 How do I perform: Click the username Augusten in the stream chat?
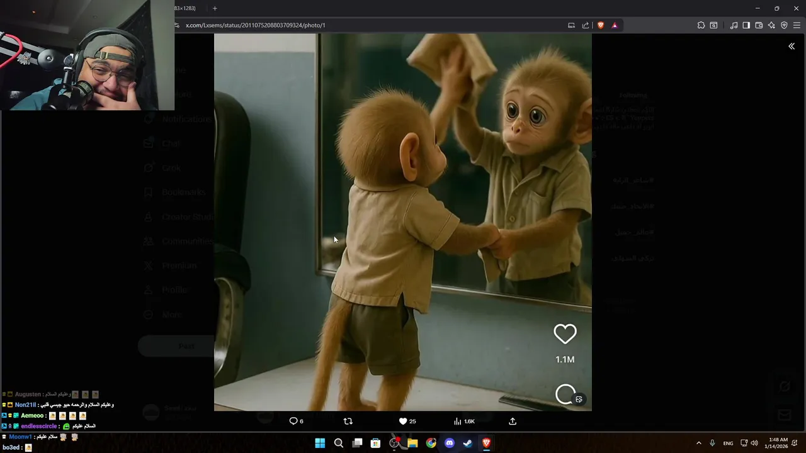tap(28, 394)
